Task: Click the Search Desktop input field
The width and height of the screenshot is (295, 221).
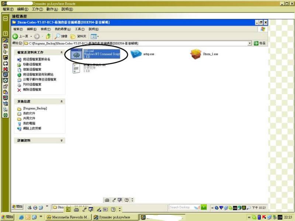Action: point(182,207)
